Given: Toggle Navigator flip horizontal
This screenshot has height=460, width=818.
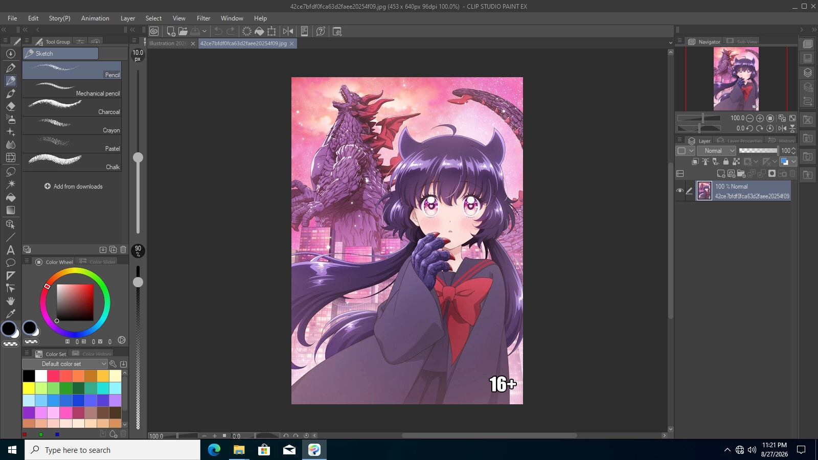Looking at the screenshot, I should 782,128.
